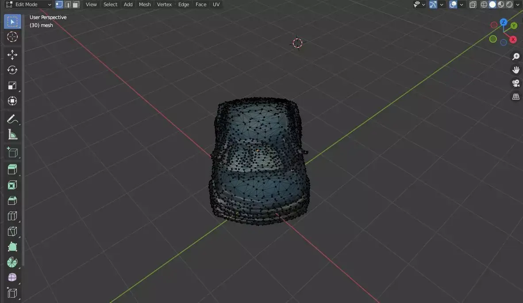This screenshot has height=303, width=523.
Task: Switch to rendered viewport shading
Action: [509, 4]
